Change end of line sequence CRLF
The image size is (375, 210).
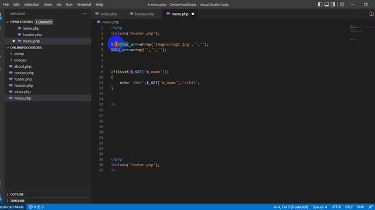[349, 207]
